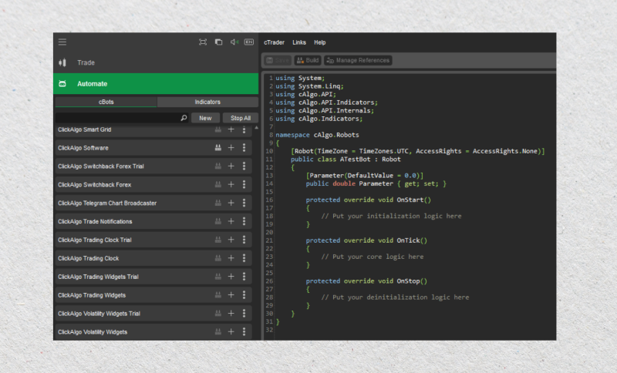Click comment 'Put your initialization logic here'
This screenshot has width=617, height=373.
pos(397,217)
